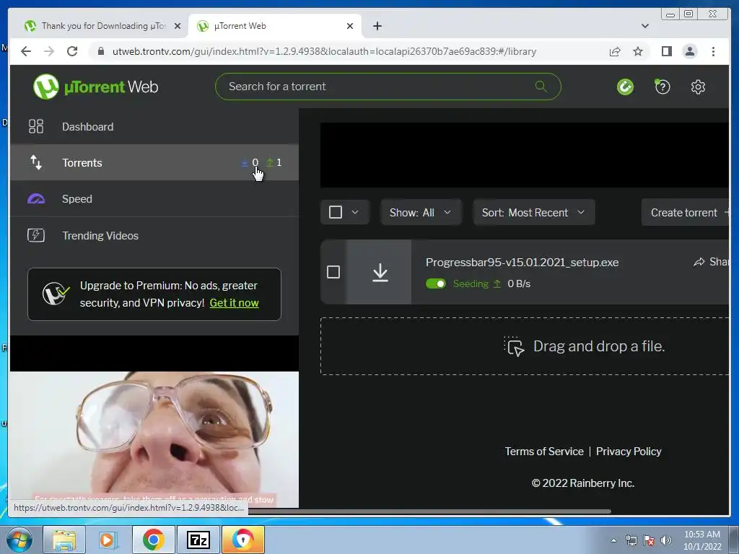
Task: Open the Windows Start button
Action: pyautogui.click(x=19, y=540)
